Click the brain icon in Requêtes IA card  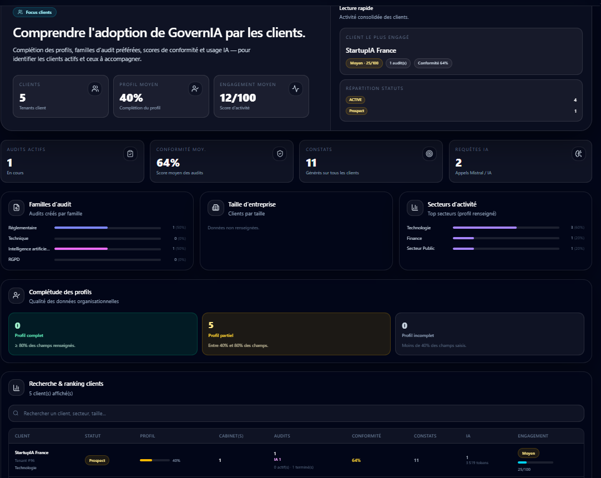(578, 154)
